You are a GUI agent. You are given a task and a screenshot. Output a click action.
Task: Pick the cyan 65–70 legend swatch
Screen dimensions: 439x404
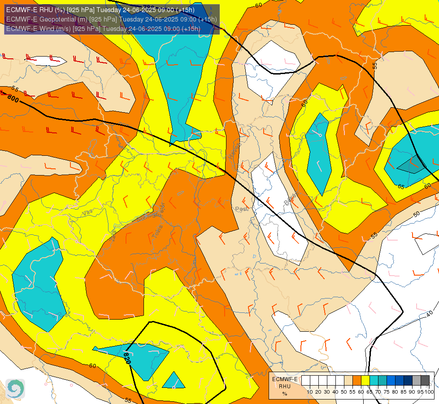(x=374, y=381)
